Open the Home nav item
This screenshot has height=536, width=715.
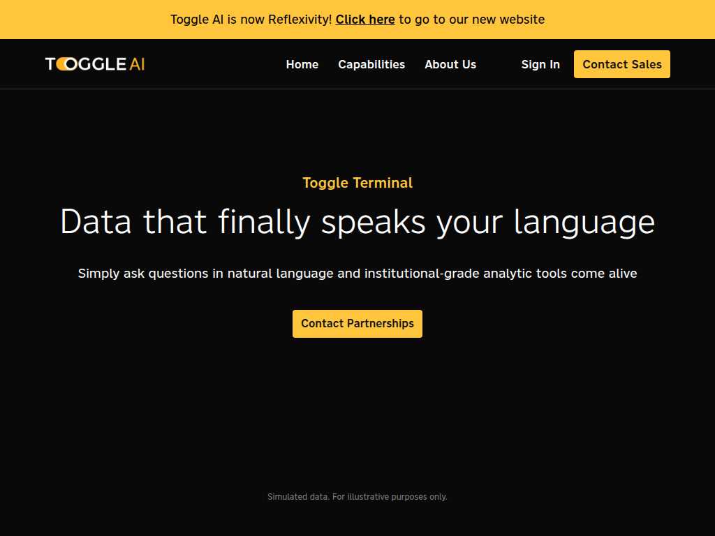pos(302,65)
